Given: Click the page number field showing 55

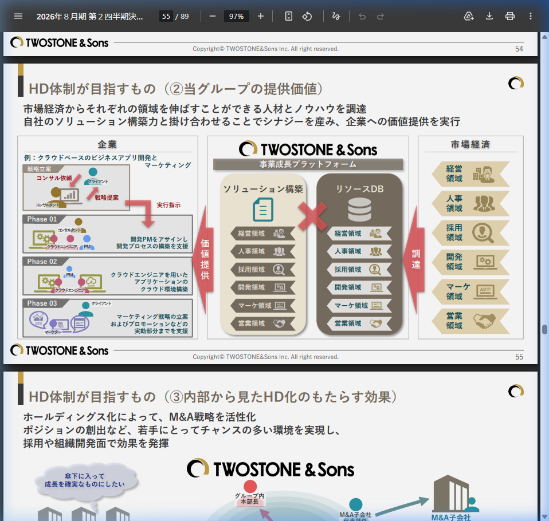Looking at the screenshot, I should coord(166,16).
